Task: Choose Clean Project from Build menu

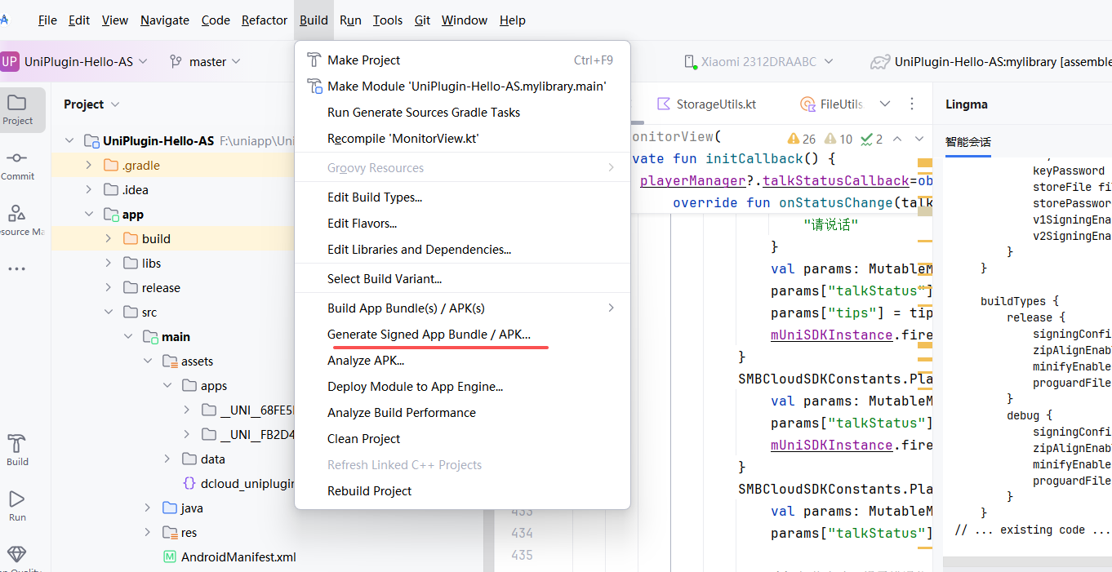Action: pos(363,439)
